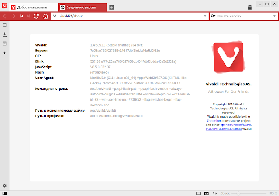Click the OS value Linux
This screenshot has height=196, width=279.
tap(94, 56)
